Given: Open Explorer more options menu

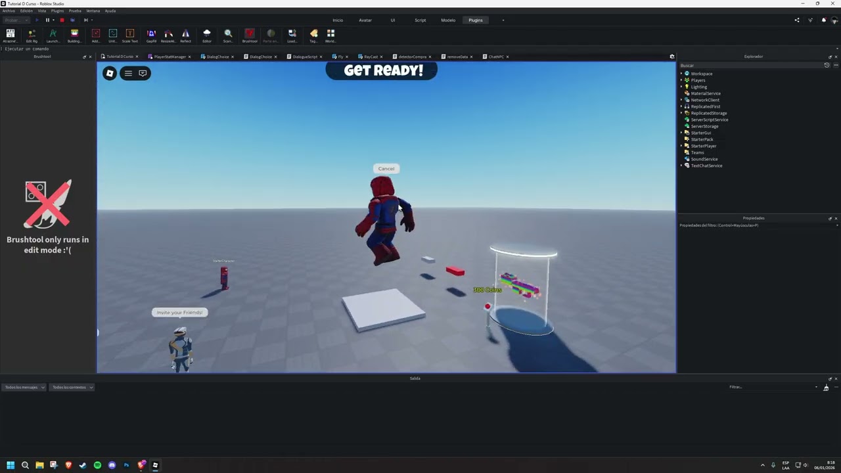Looking at the screenshot, I should point(836,65).
